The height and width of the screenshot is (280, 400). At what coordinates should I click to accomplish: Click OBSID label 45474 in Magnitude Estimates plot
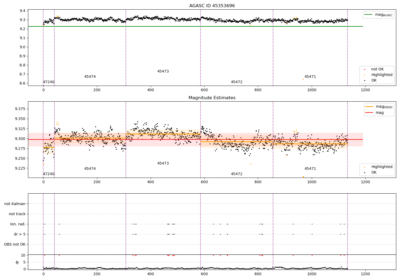coord(90,169)
